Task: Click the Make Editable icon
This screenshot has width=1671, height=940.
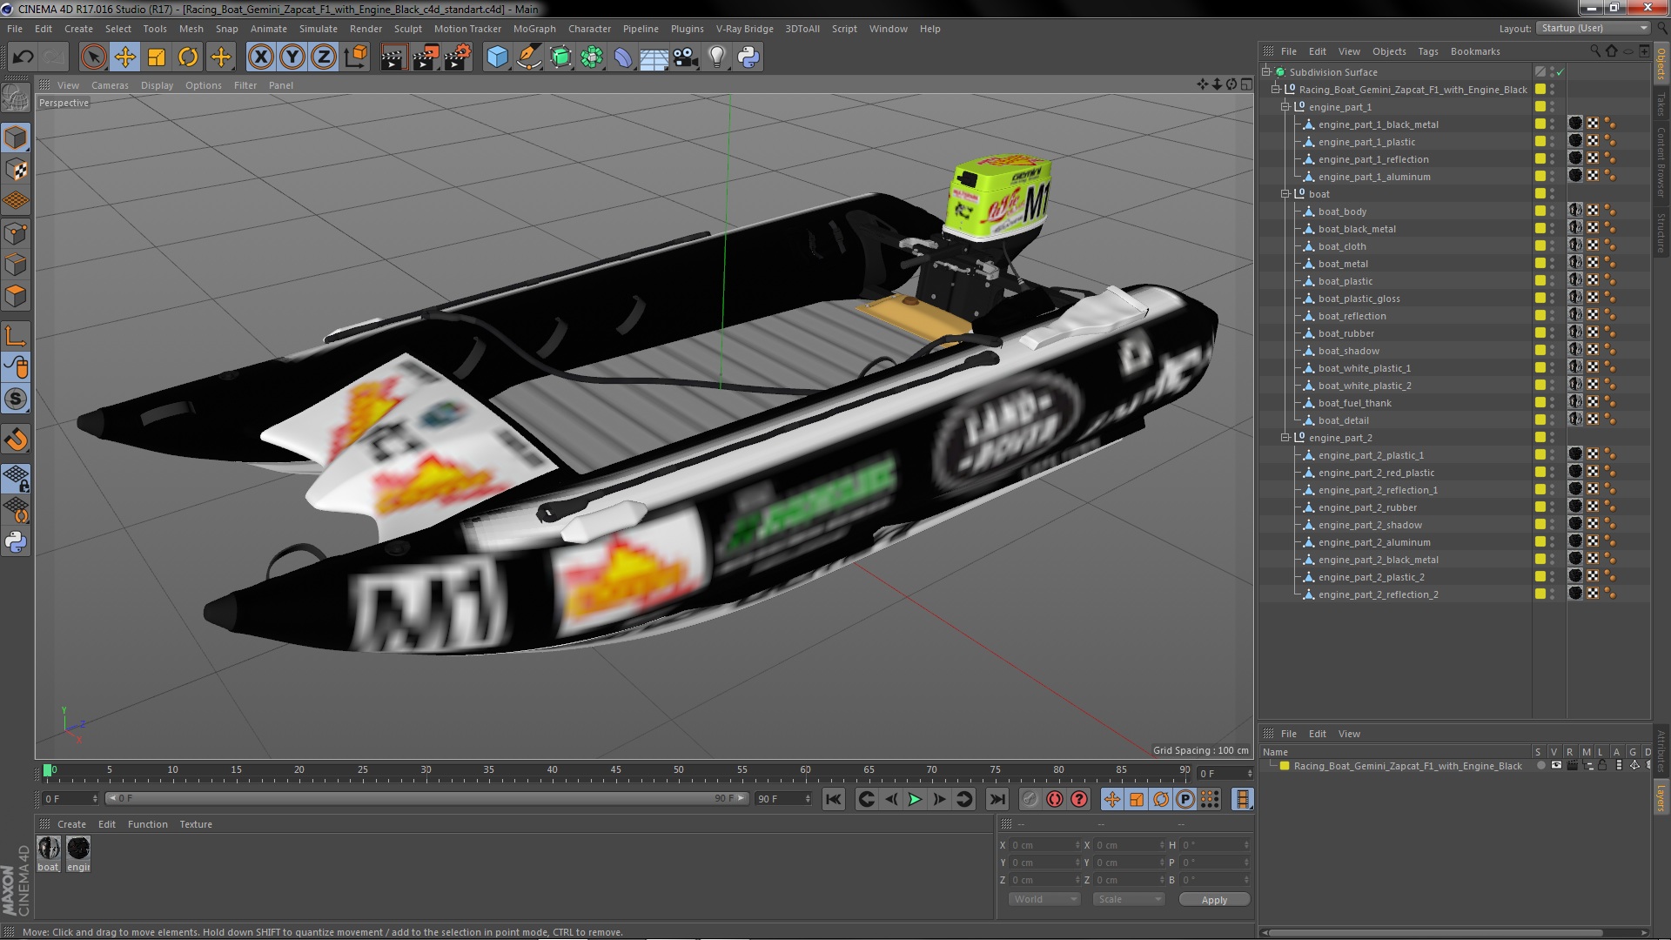Action: tap(16, 97)
